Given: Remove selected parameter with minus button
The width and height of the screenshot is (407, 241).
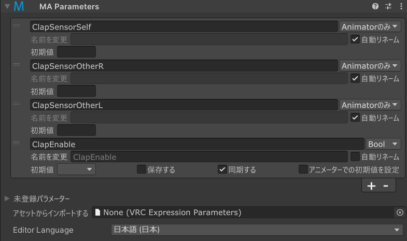Looking at the screenshot, I should click(x=386, y=186).
